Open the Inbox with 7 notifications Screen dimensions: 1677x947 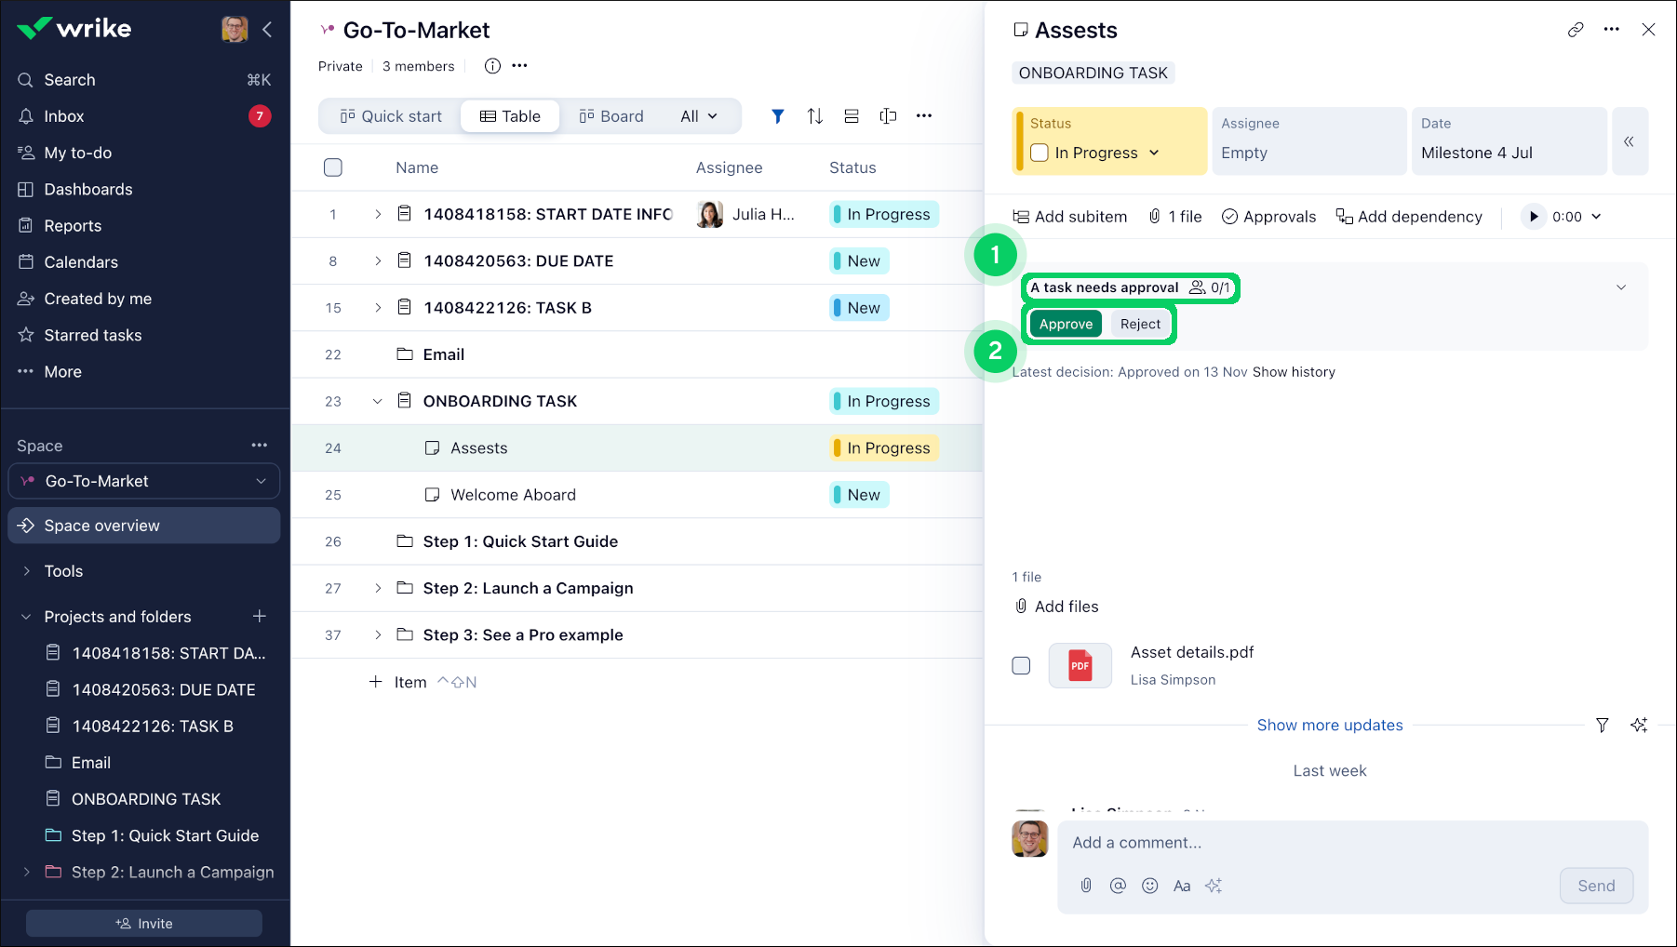[x=64, y=115]
